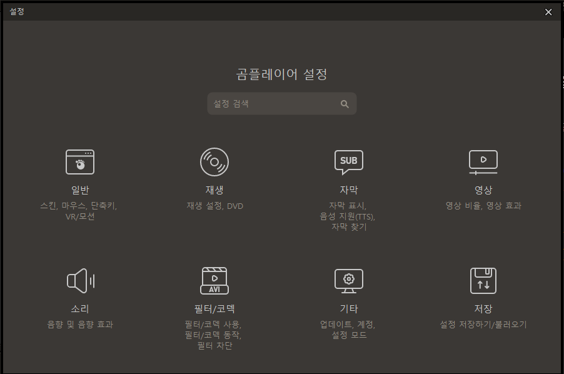Viewport: 564px width, 374px height.
Task: Click the search magnifier icon
Action: tap(345, 103)
